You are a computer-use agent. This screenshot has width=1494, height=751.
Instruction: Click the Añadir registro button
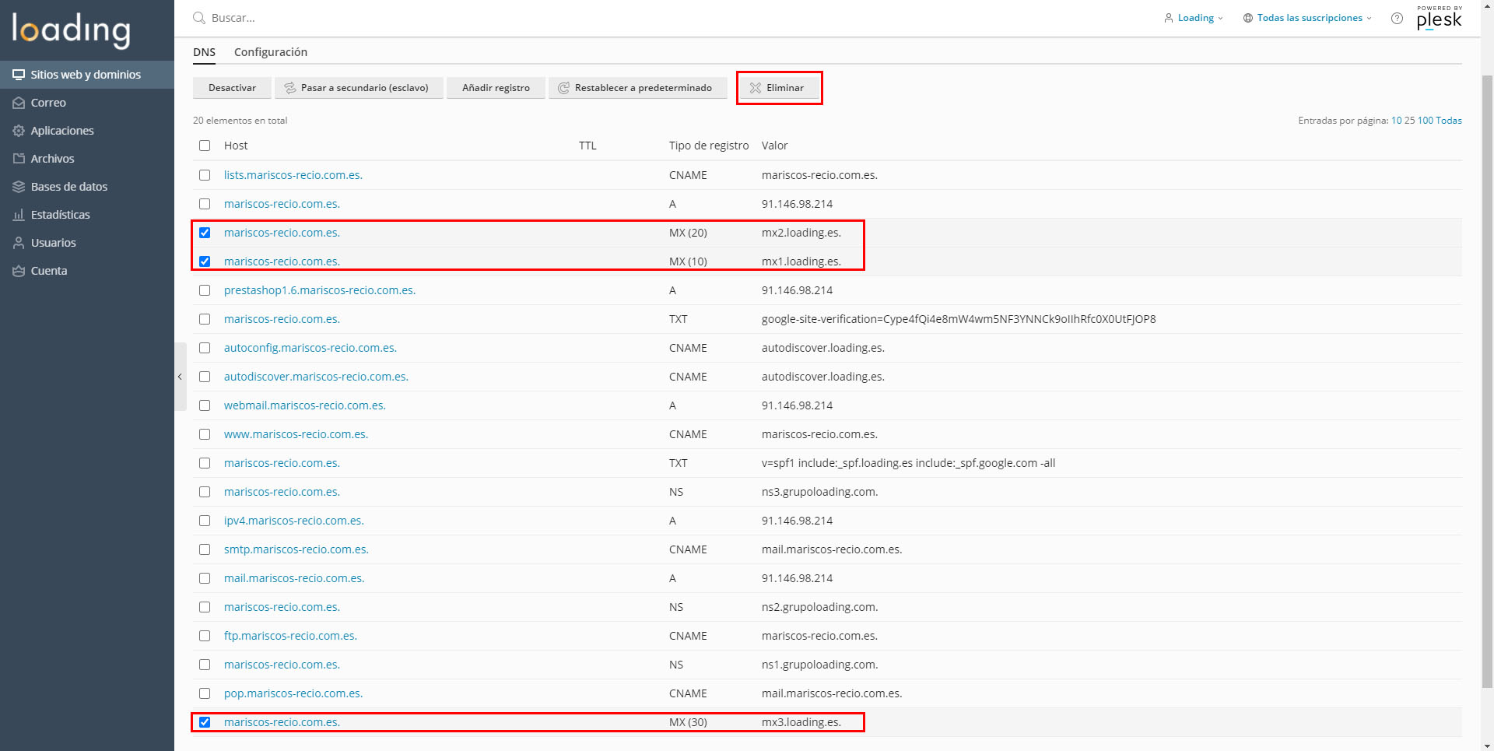pyautogui.click(x=496, y=88)
